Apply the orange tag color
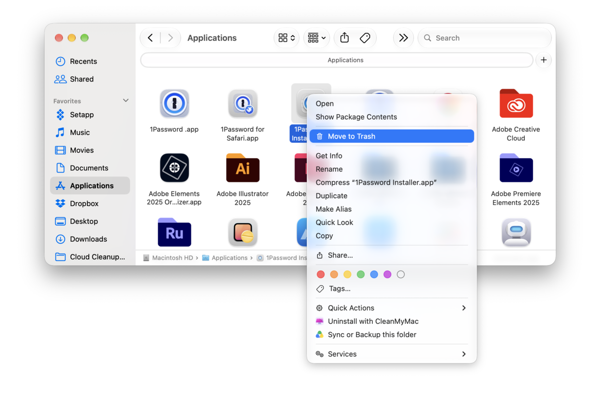 click(334, 274)
